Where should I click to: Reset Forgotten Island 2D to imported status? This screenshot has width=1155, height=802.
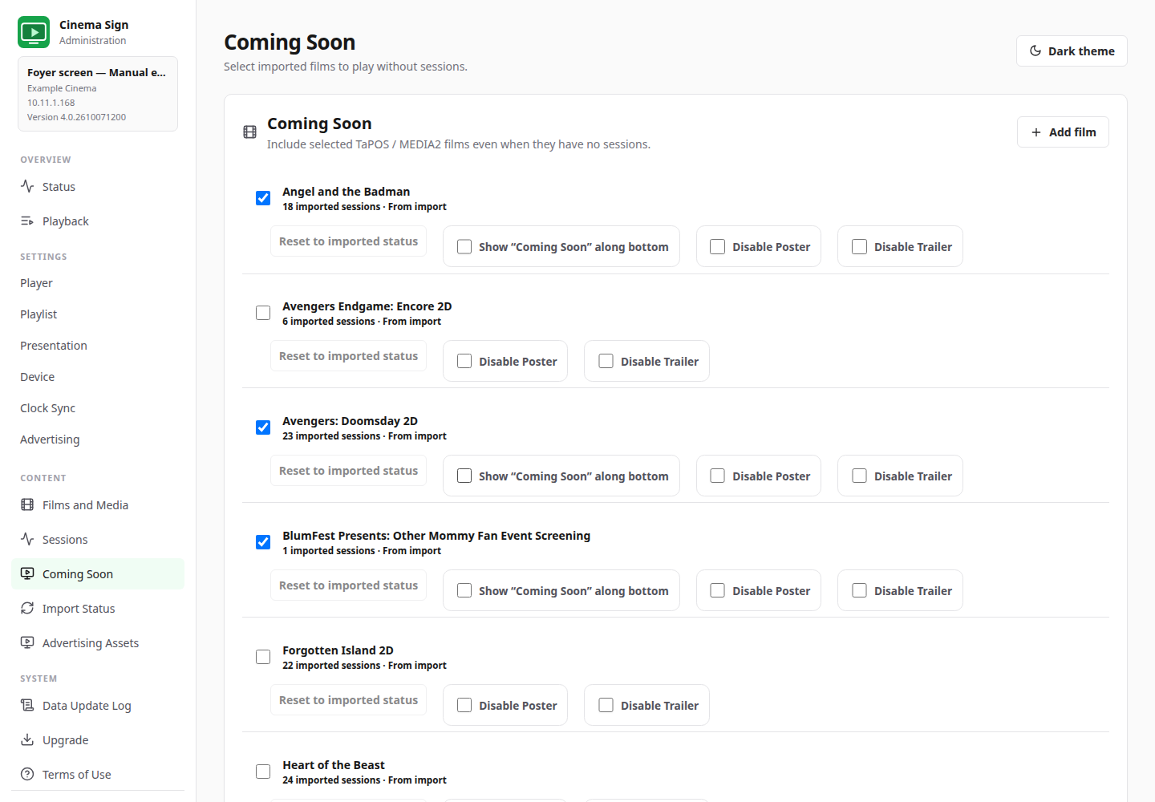coord(348,700)
